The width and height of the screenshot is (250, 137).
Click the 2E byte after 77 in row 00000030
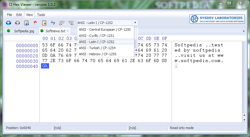coord(53,61)
